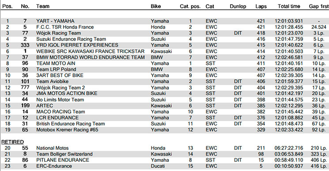Viewport: 329px width, 171px height.
Task: Click the Total time column header
Action: click(289, 6)
